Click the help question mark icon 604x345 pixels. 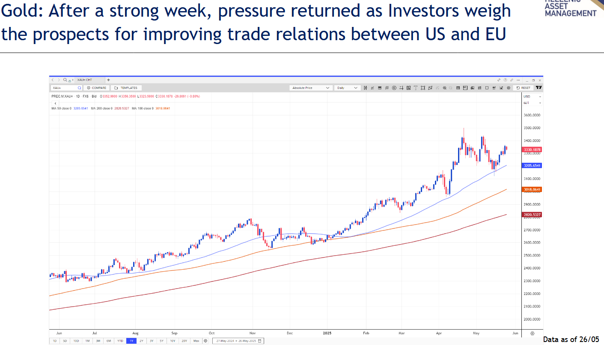pos(506,80)
